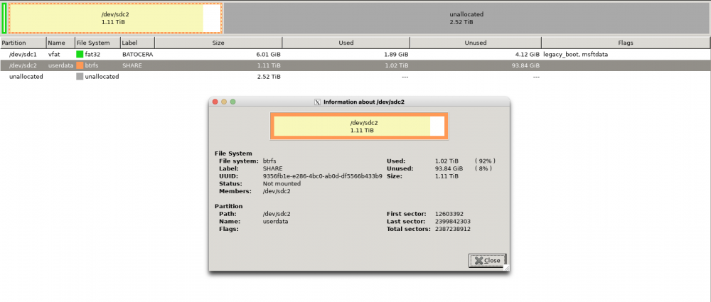Click the X11 icon in the dialog title
Image resolution: width=711 pixels, height=302 pixels.
point(317,102)
